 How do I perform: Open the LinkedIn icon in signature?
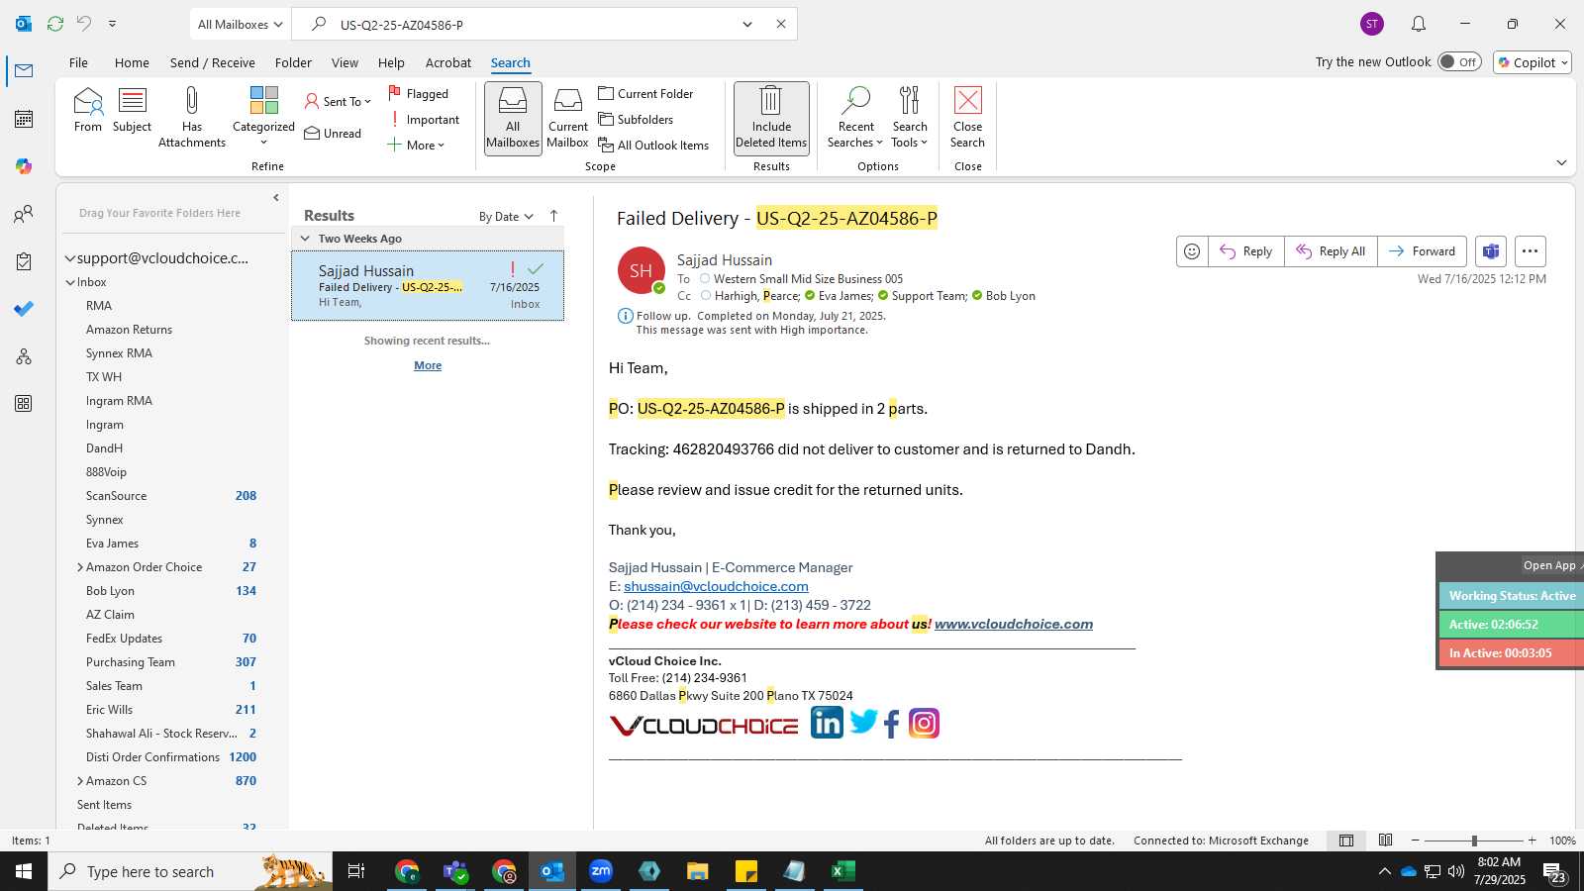(827, 723)
